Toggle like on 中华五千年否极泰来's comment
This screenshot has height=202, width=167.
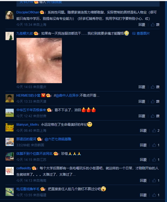(x=152, y=116)
